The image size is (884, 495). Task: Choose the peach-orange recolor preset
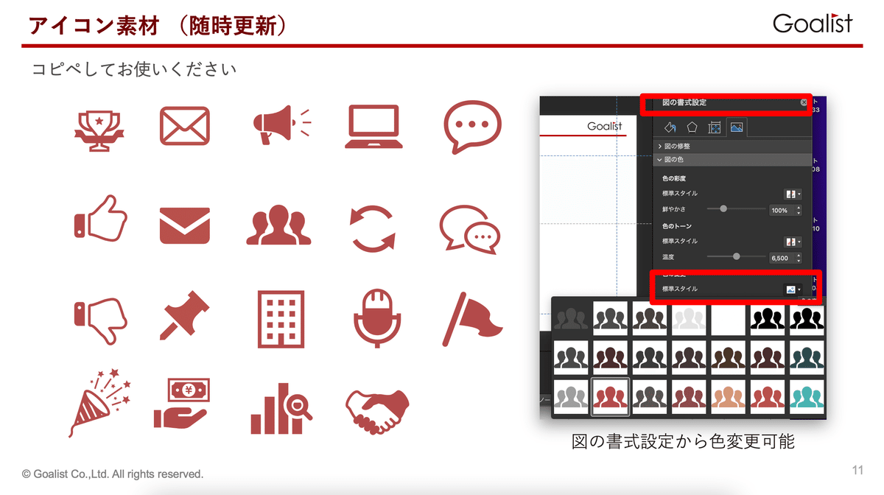click(x=728, y=396)
